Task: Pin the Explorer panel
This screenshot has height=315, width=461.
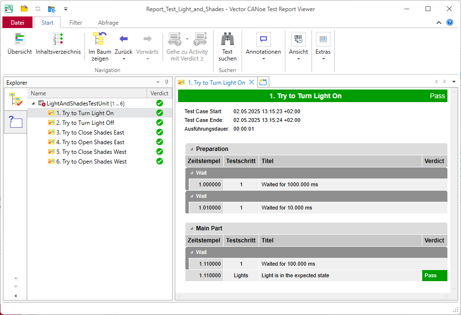Action: coord(167,82)
